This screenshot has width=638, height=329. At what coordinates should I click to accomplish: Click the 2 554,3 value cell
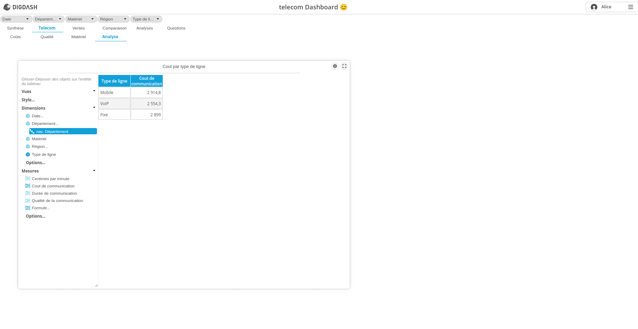147,104
